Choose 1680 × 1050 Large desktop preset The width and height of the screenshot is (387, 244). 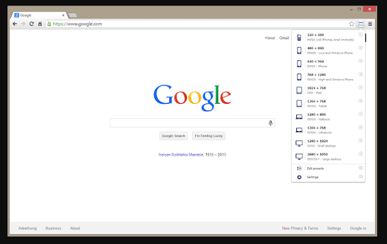pos(328,157)
